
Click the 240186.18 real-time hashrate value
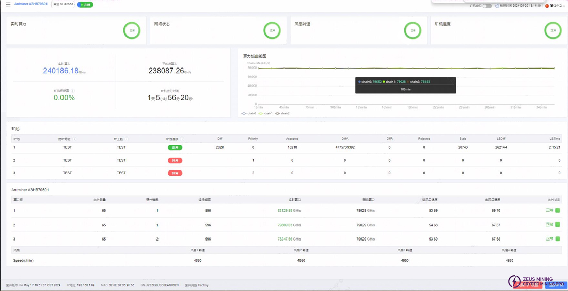tap(61, 71)
